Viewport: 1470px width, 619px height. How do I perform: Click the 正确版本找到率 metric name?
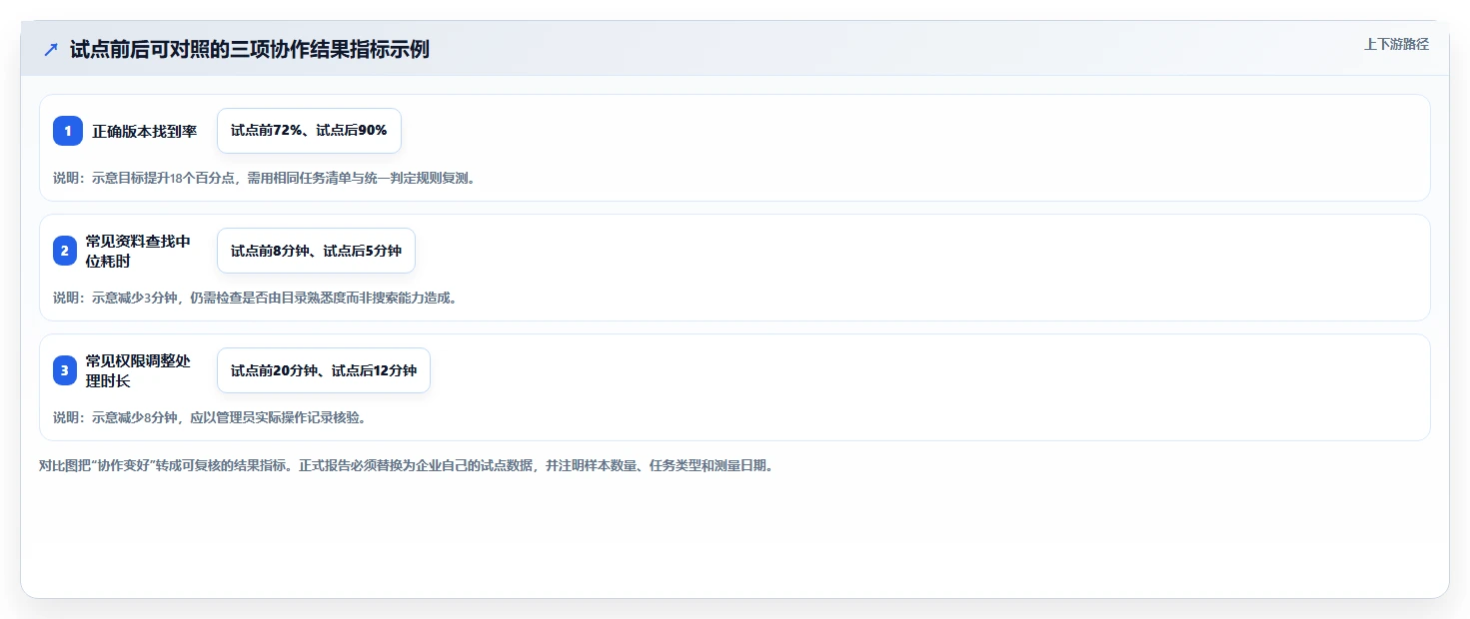pos(145,131)
